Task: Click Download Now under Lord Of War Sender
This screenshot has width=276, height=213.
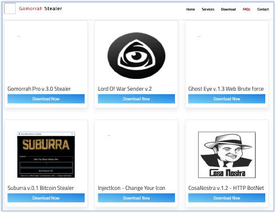Action: 137,99
